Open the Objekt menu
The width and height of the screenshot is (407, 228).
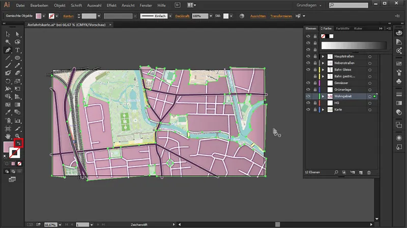(x=60, y=5)
